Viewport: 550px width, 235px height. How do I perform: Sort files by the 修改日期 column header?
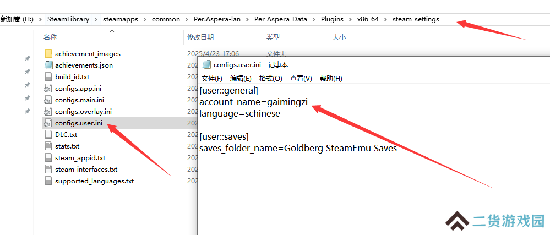(x=200, y=37)
